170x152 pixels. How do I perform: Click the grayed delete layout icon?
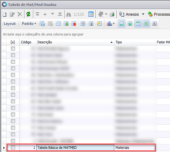point(50,24)
